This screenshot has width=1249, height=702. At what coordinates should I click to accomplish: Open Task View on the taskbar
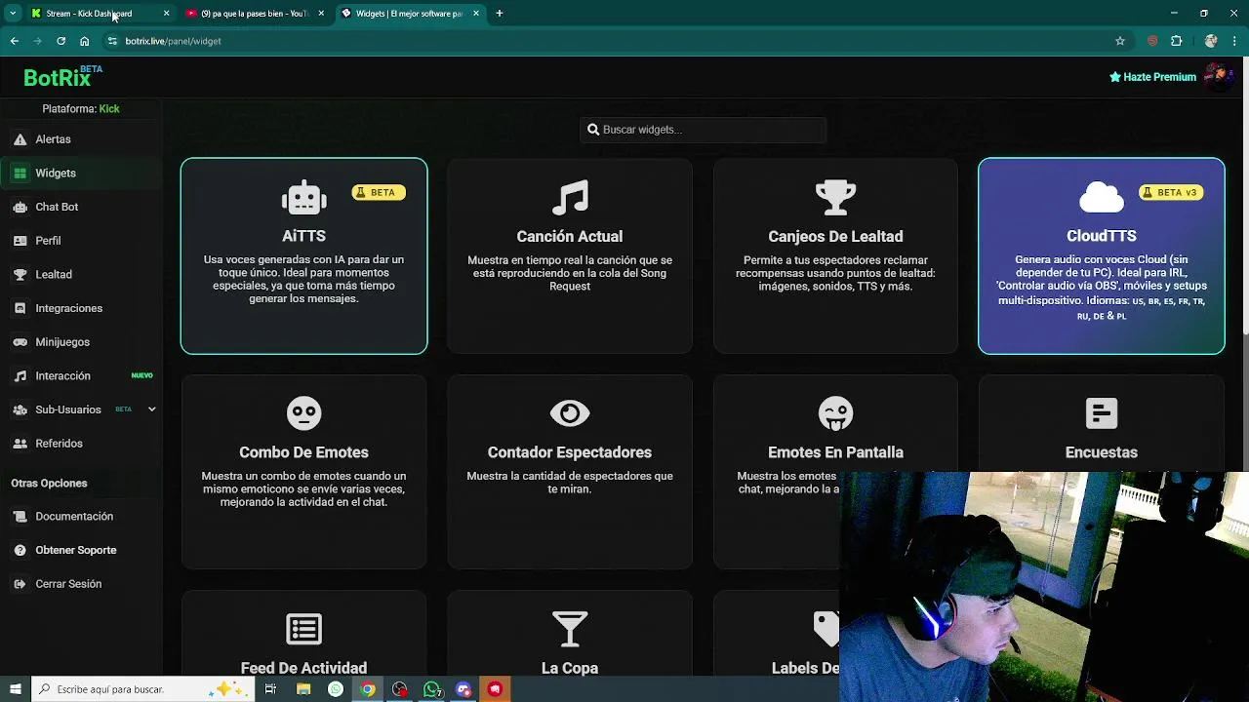(x=270, y=689)
